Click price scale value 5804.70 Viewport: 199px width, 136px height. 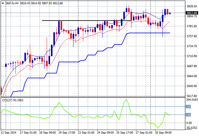(x=192, y=16)
